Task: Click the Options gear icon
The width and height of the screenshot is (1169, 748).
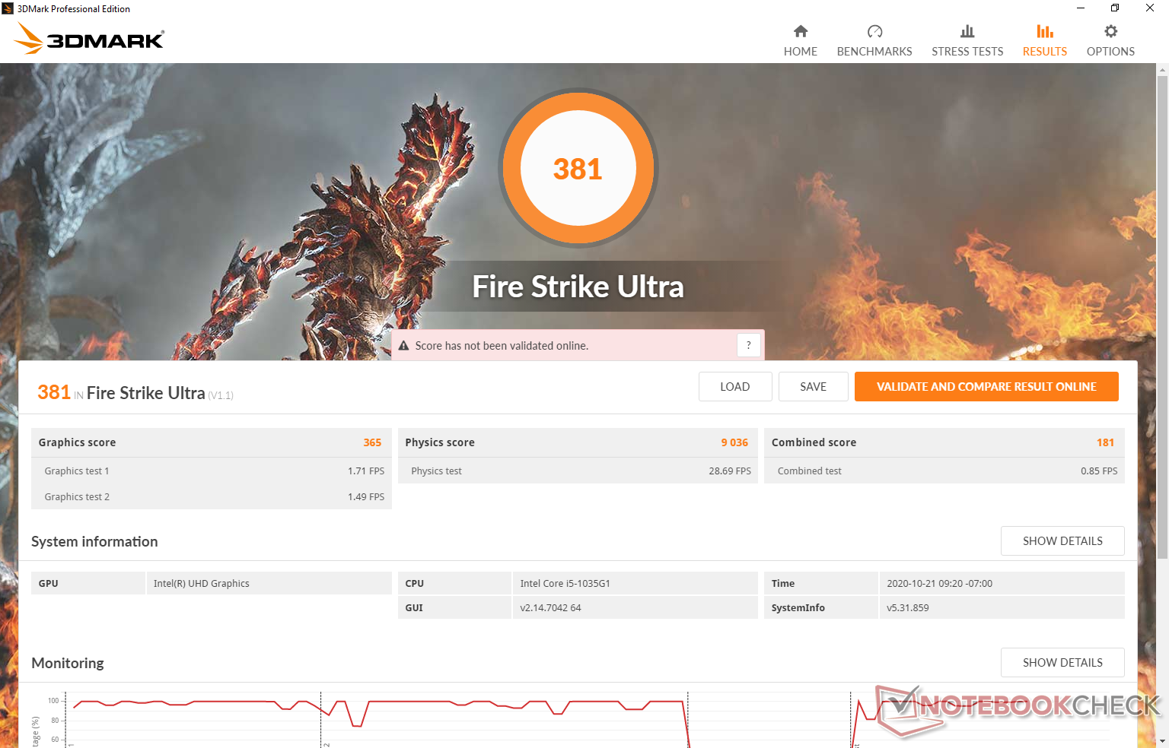Action: point(1111,31)
